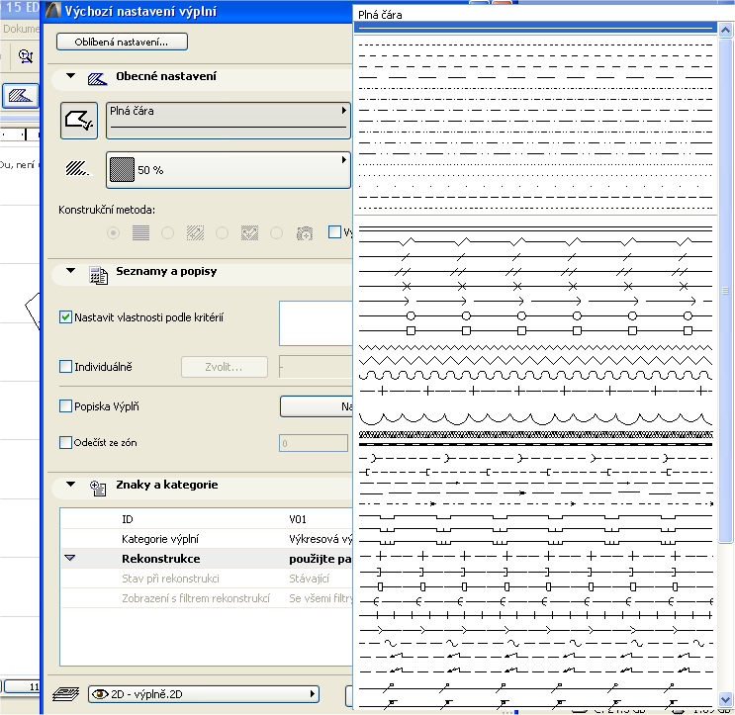This screenshot has width=735, height=715.
Task: Select the third construction method radio button
Action: [222, 232]
